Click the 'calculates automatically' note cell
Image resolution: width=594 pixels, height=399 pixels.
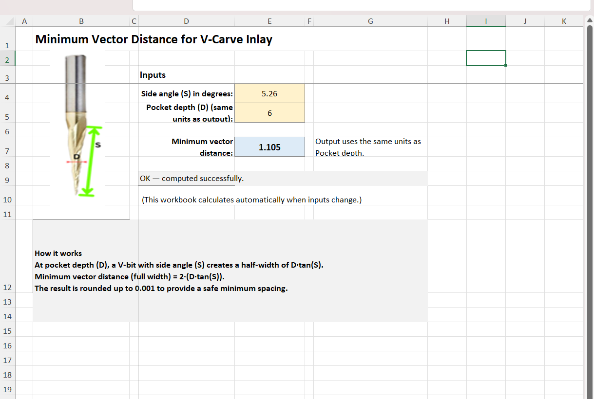pyautogui.click(x=251, y=199)
